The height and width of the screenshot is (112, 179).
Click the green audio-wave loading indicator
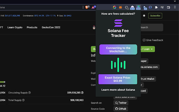[x=118, y=65]
